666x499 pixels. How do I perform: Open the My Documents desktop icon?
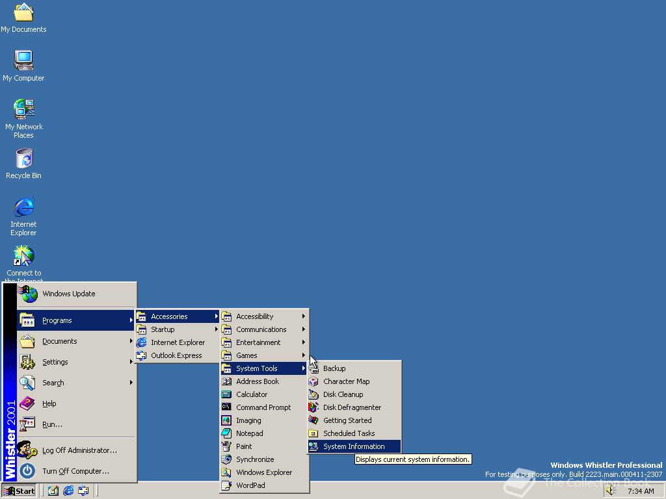pyautogui.click(x=23, y=18)
